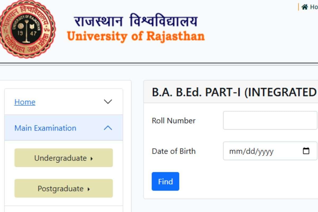Click inside the Roll Number field
318x212 pixels.
click(270, 121)
